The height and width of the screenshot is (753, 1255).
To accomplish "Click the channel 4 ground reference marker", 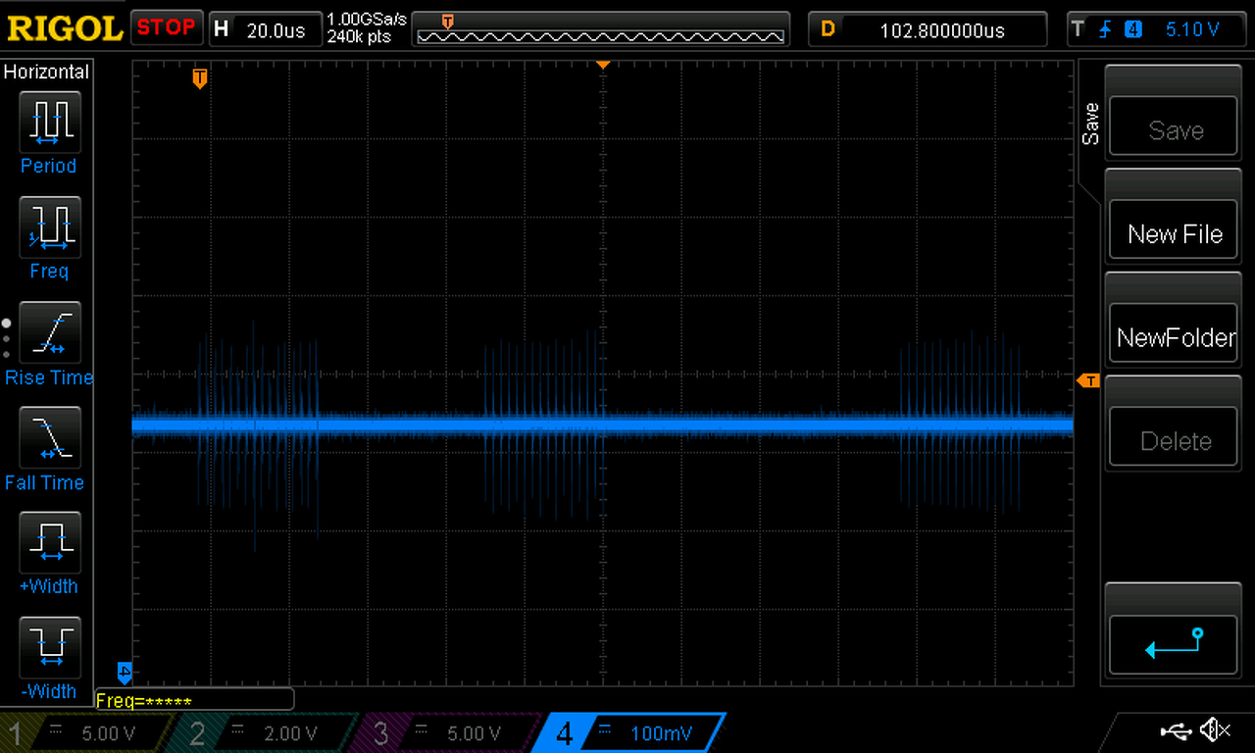I will (125, 672).
